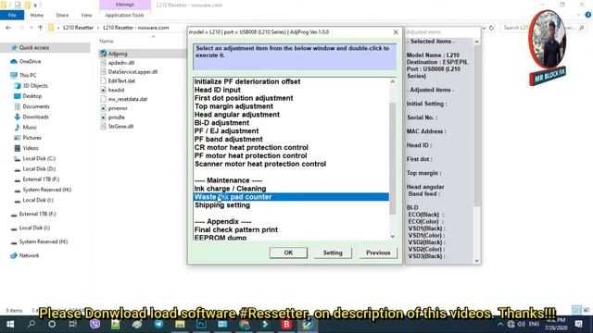The image size is (593, 333).
Task: Select the headid file
Action: (116, 90)
